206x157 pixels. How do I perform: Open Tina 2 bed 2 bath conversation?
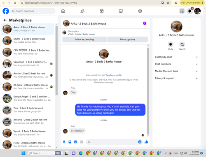28,110
